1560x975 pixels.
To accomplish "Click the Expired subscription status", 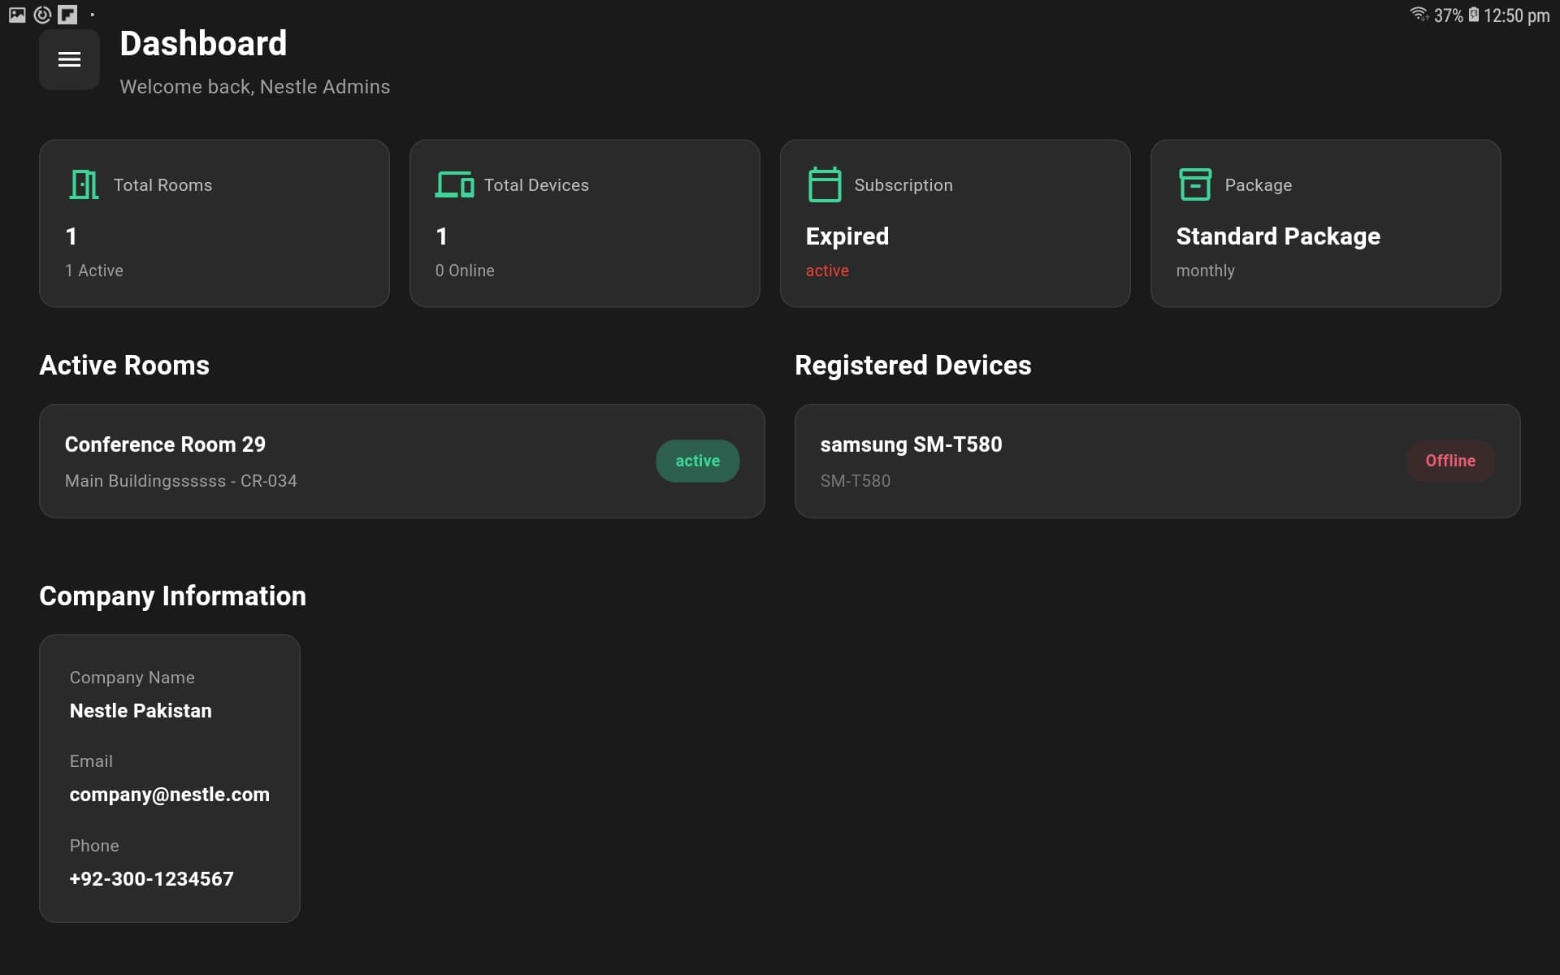I will point(847,236).
